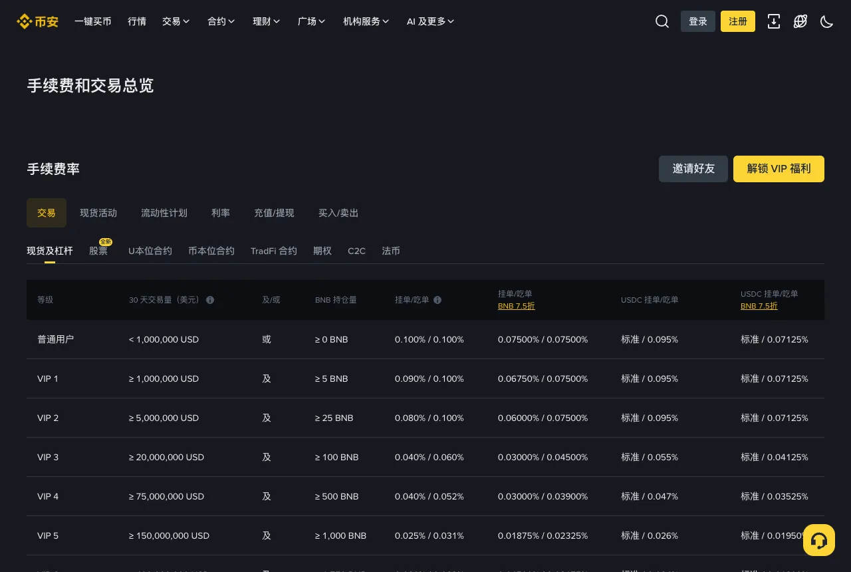The width and height of the screenshot is (851, 572).
Task: Open the language globe icon
Action: (800, 21)
